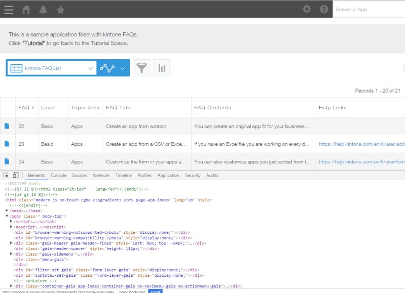The width and height of the screenshot is (405, 293).
Task: Open record details for FAQ 23
Action: [x=7, y=144]
